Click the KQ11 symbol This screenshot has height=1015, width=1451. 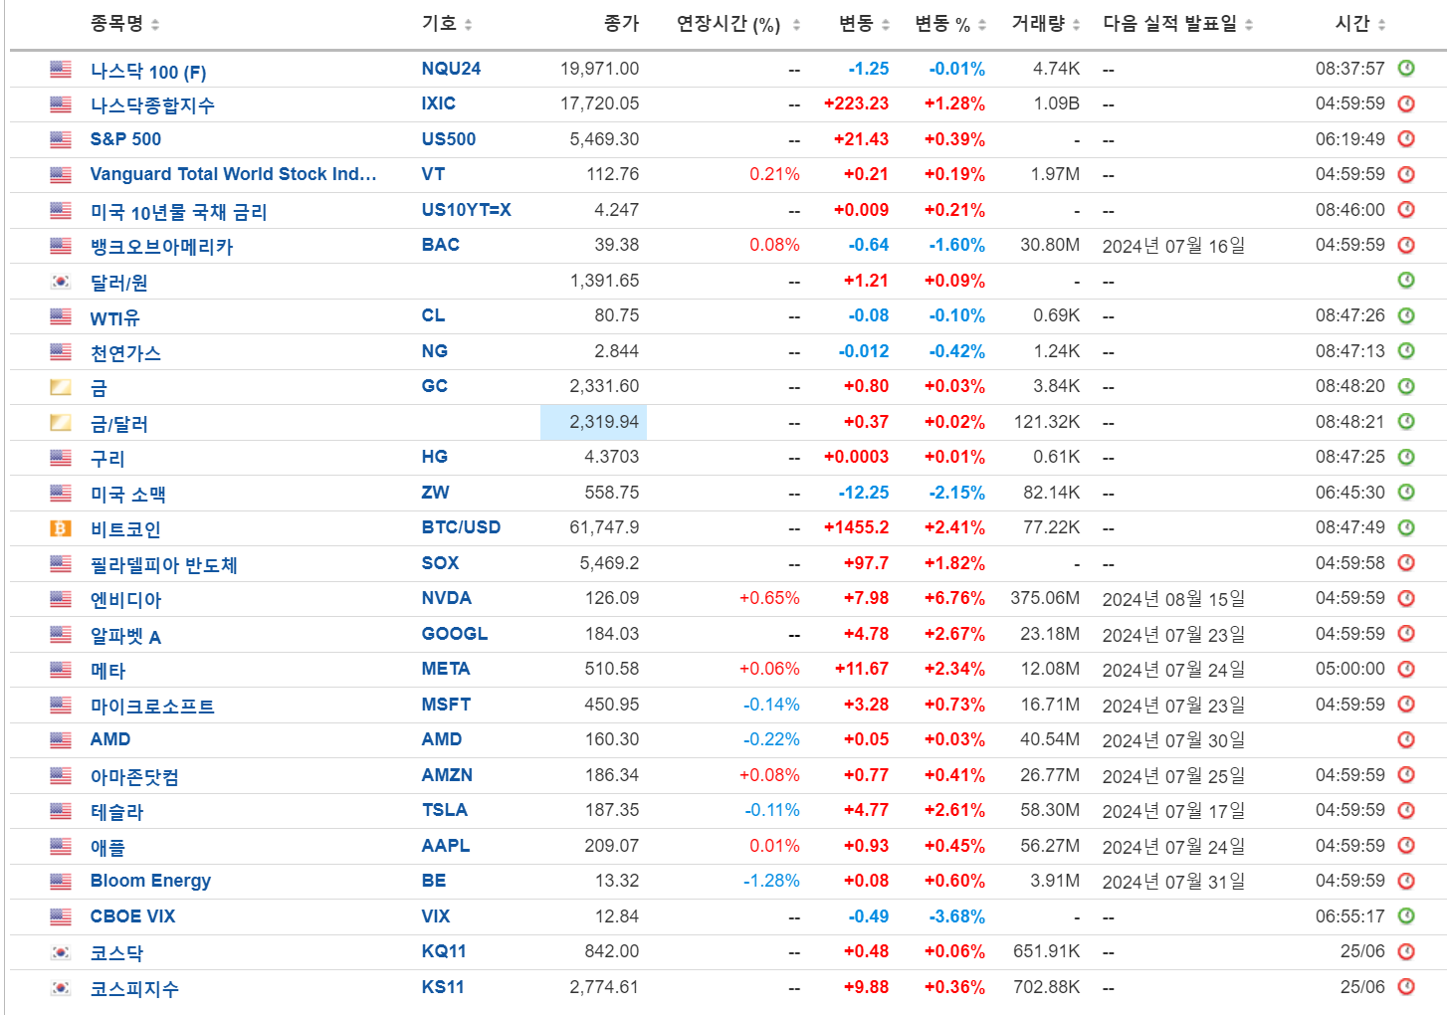coord(444,951)
